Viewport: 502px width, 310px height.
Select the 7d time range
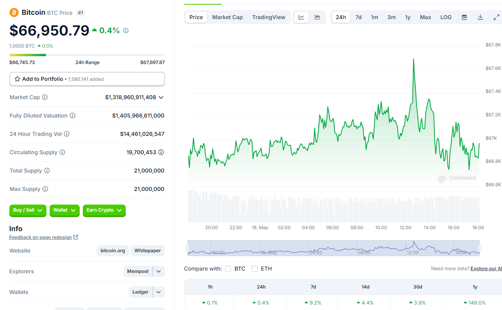[x=358, y=17]
